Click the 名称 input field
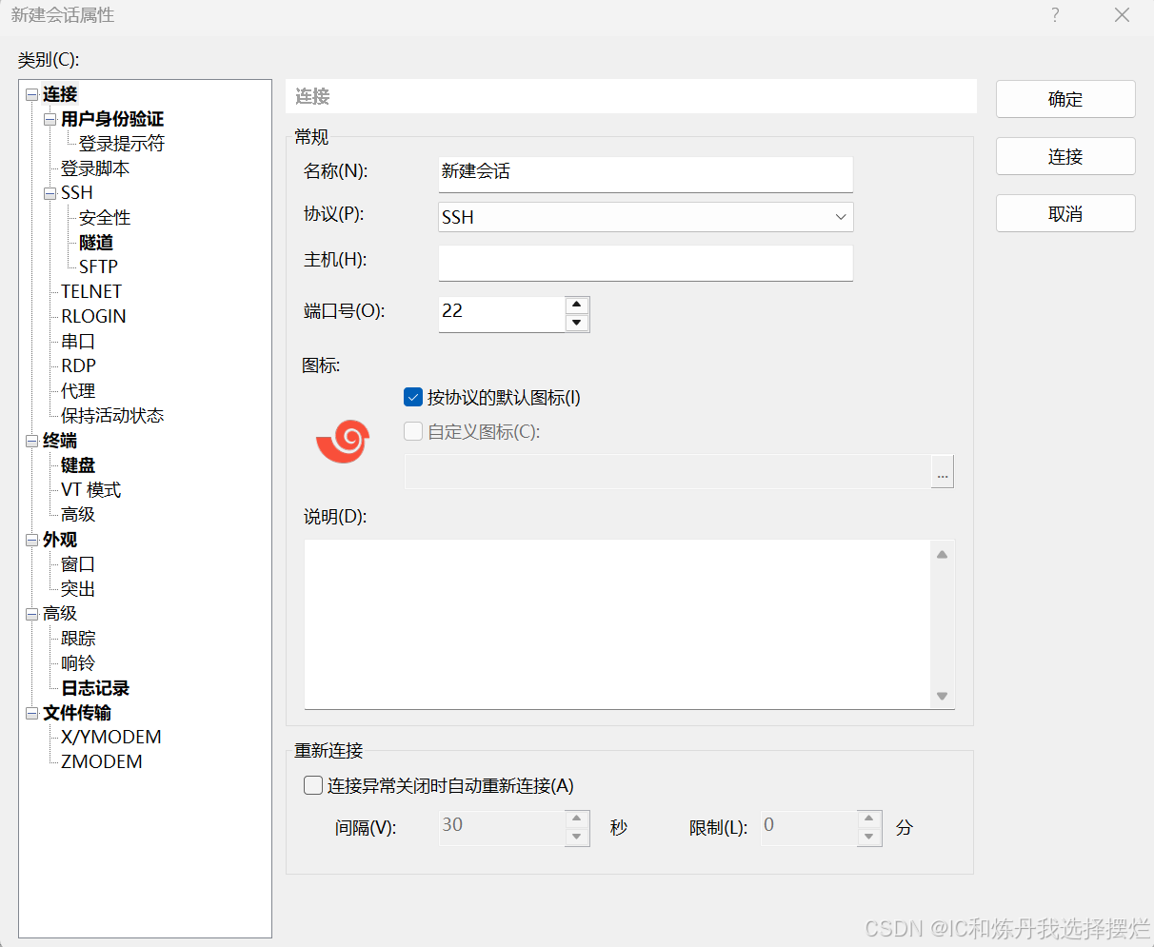Viewport: 1154px width, 947px height. click(646, 174)
